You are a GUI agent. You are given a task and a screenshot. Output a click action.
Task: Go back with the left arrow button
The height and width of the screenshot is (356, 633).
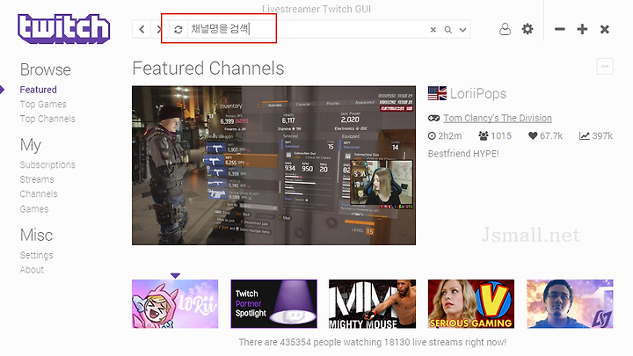(x=142, y=30)
